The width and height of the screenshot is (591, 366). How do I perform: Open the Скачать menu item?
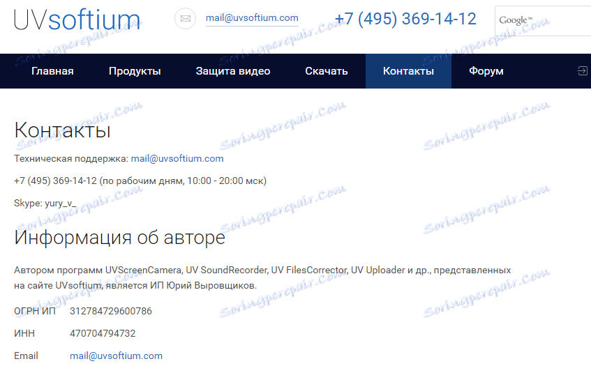pyautogui.click(x=327, y=71)
